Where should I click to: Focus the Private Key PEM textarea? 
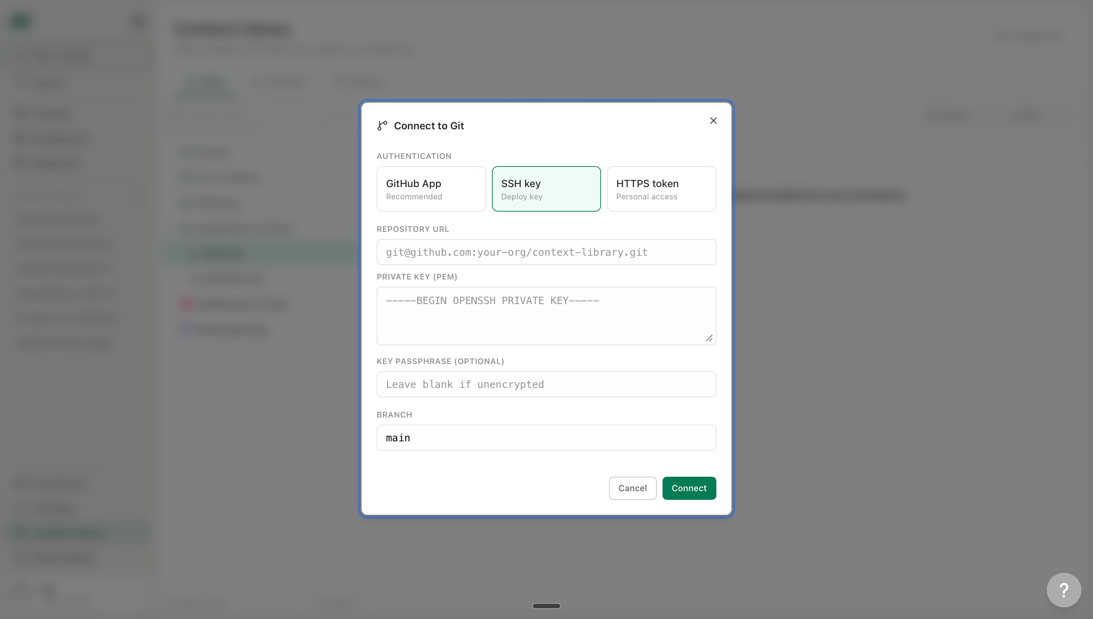[546, 316]
